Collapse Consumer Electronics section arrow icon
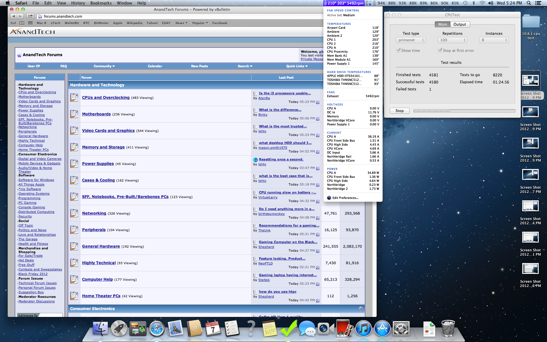547x342 pixels. pos(361,309)
